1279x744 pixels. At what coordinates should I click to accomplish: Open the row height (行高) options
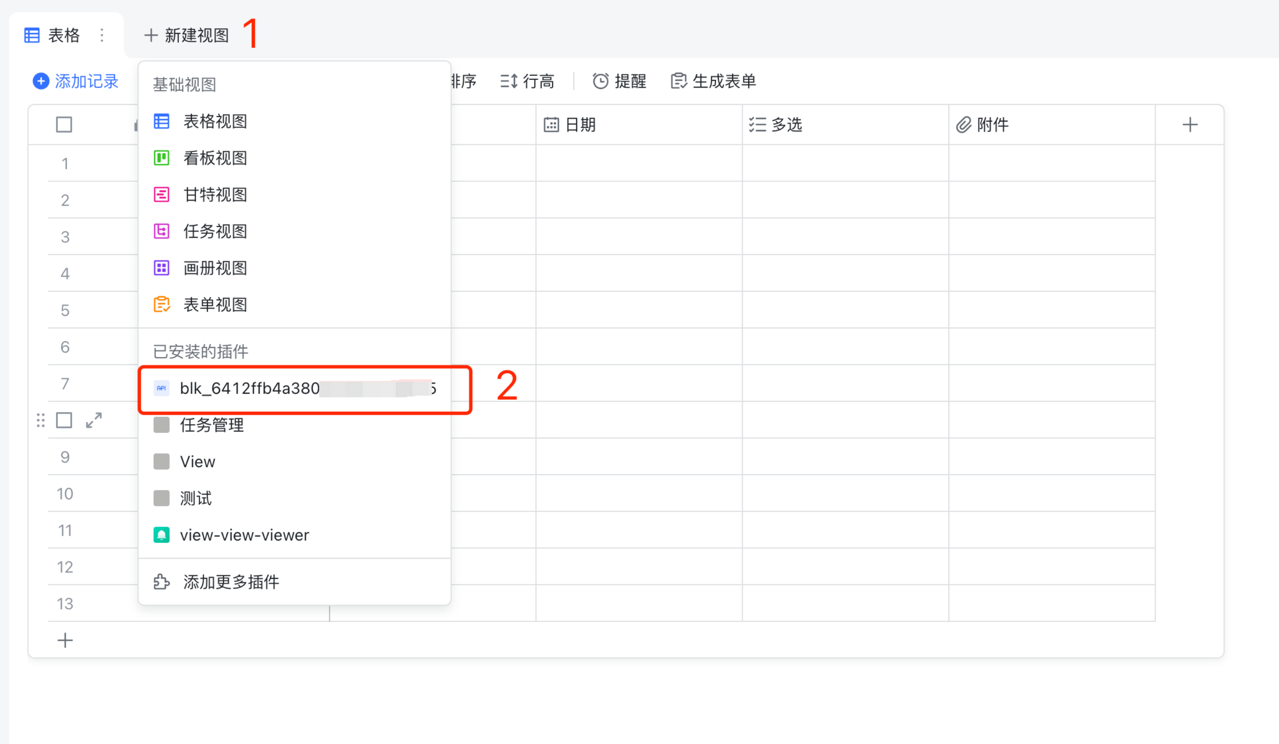pyautogui.click(x=527, y=81)
